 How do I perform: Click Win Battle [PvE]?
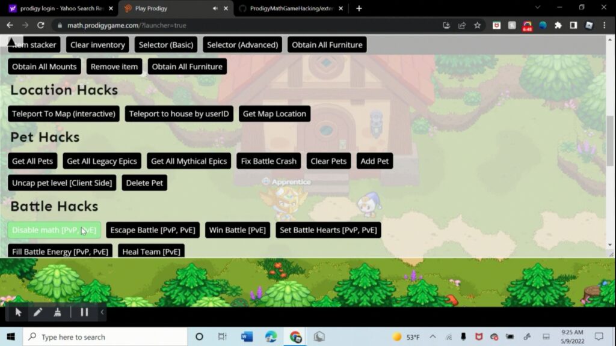[x=238, y=230]
